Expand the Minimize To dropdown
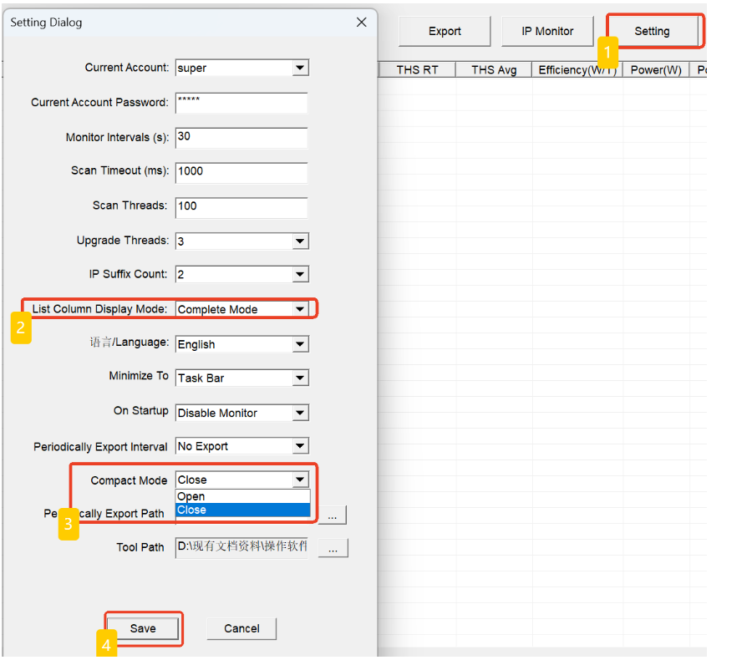 click(300, 378)
